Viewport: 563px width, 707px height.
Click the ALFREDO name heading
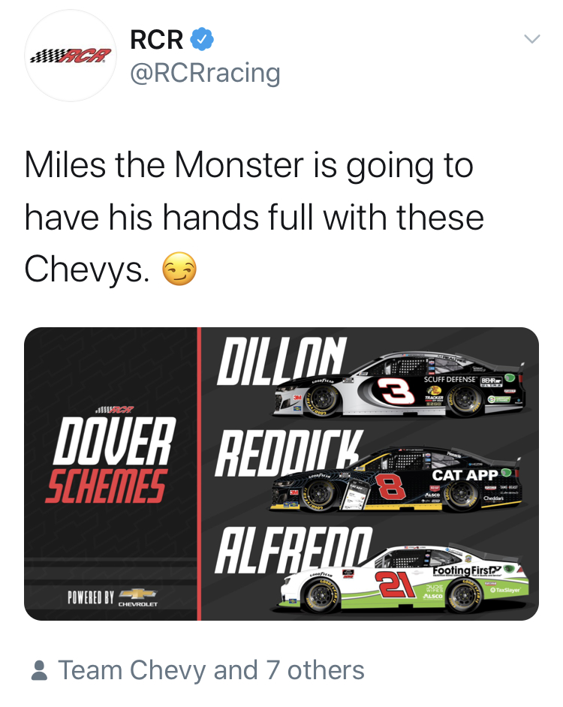(294, 549)
